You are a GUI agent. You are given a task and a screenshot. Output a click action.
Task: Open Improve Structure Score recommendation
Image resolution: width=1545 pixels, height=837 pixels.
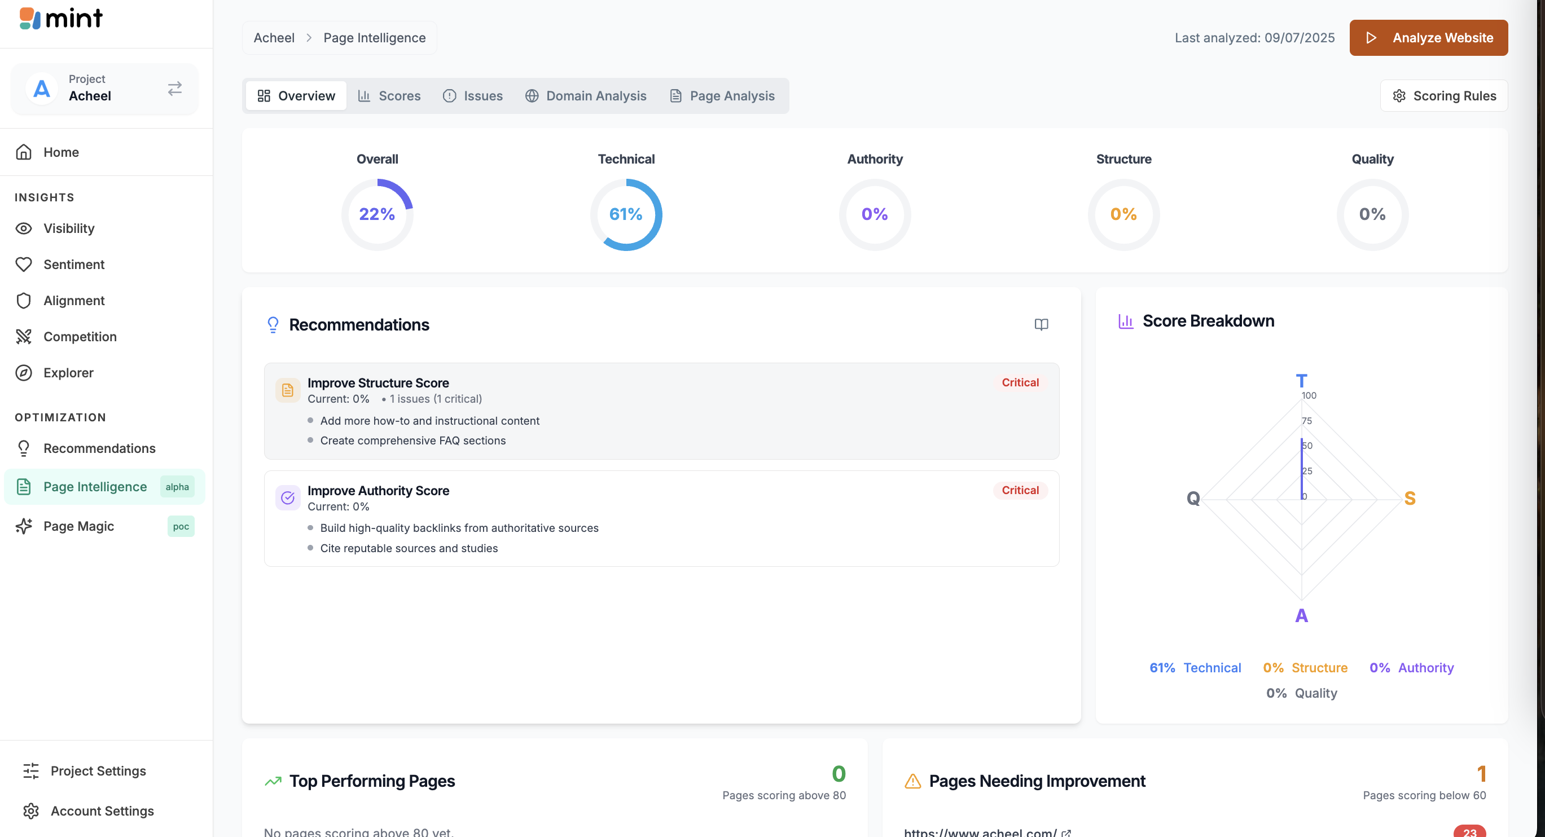pyautogui.click(x=661, y=411)
